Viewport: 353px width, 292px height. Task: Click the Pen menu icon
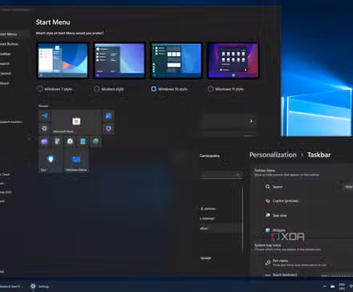(x=267, y=262)
